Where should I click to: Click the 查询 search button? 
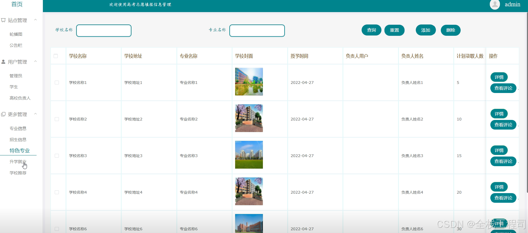[x=372, y=30]
